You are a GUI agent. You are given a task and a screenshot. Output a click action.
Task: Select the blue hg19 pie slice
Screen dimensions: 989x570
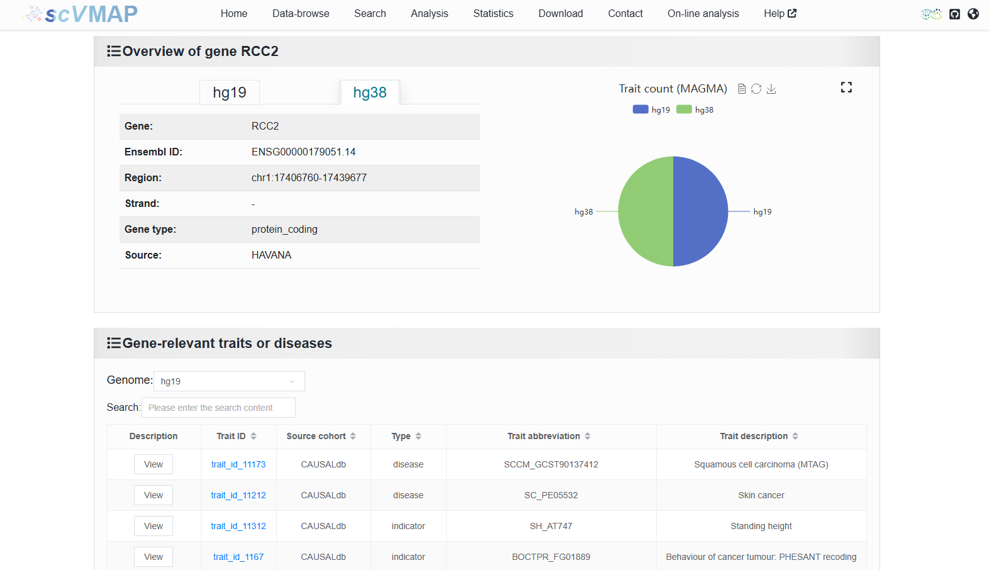click(701, 211)
